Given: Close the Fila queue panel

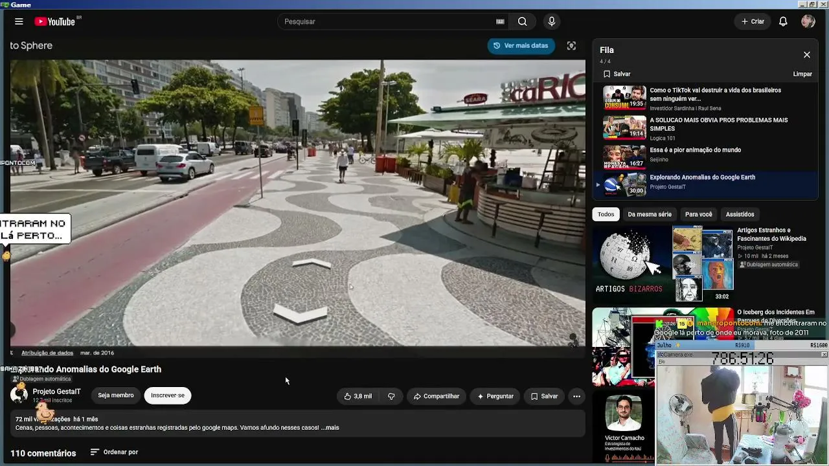Looking at the screenshot, I should coord(806,55).
